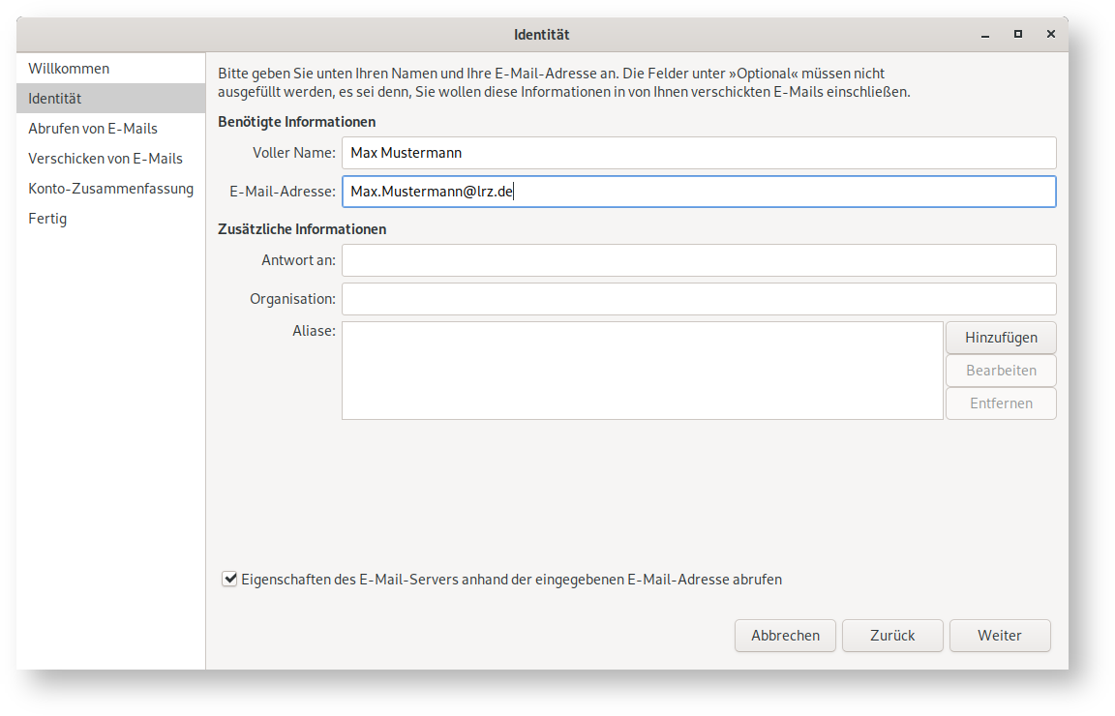Uncheck the E-Mail-Server Eigenschaften abrufen checkbox

pos(229,580)
